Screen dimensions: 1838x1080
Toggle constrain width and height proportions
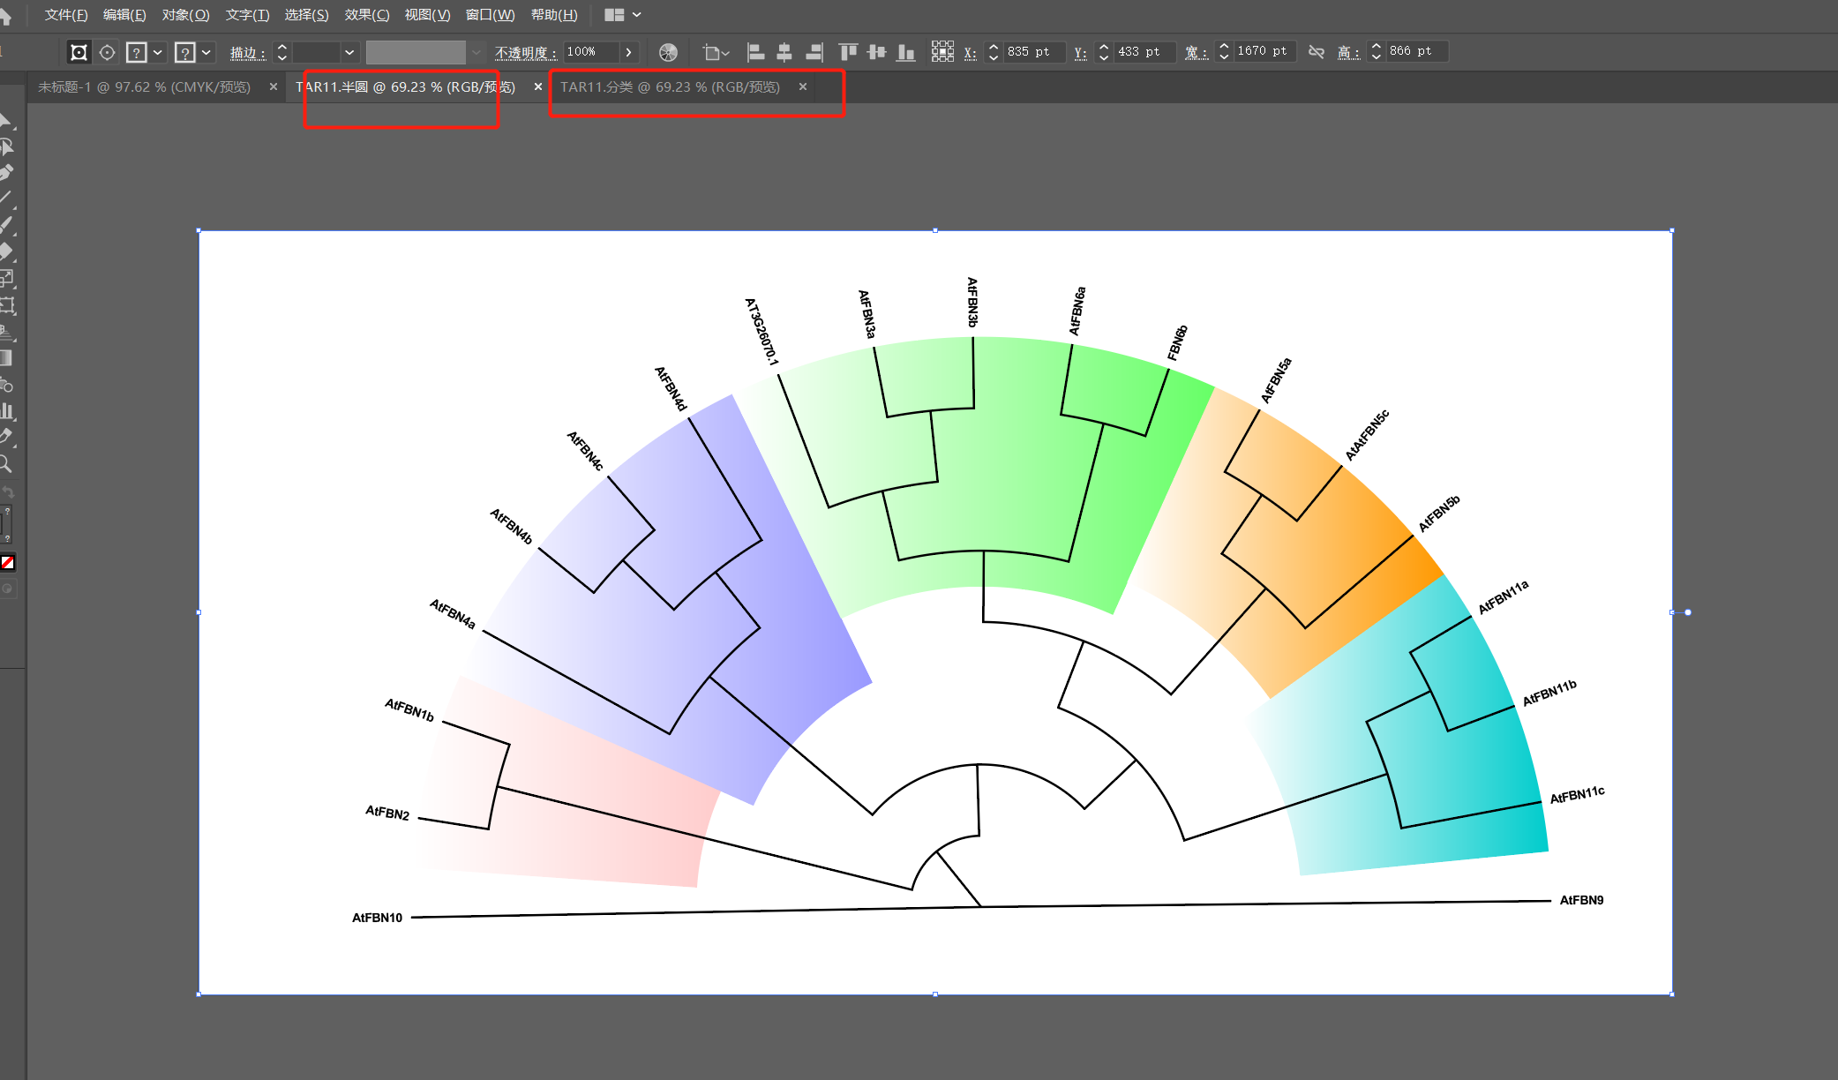(x=1316, y=52)
